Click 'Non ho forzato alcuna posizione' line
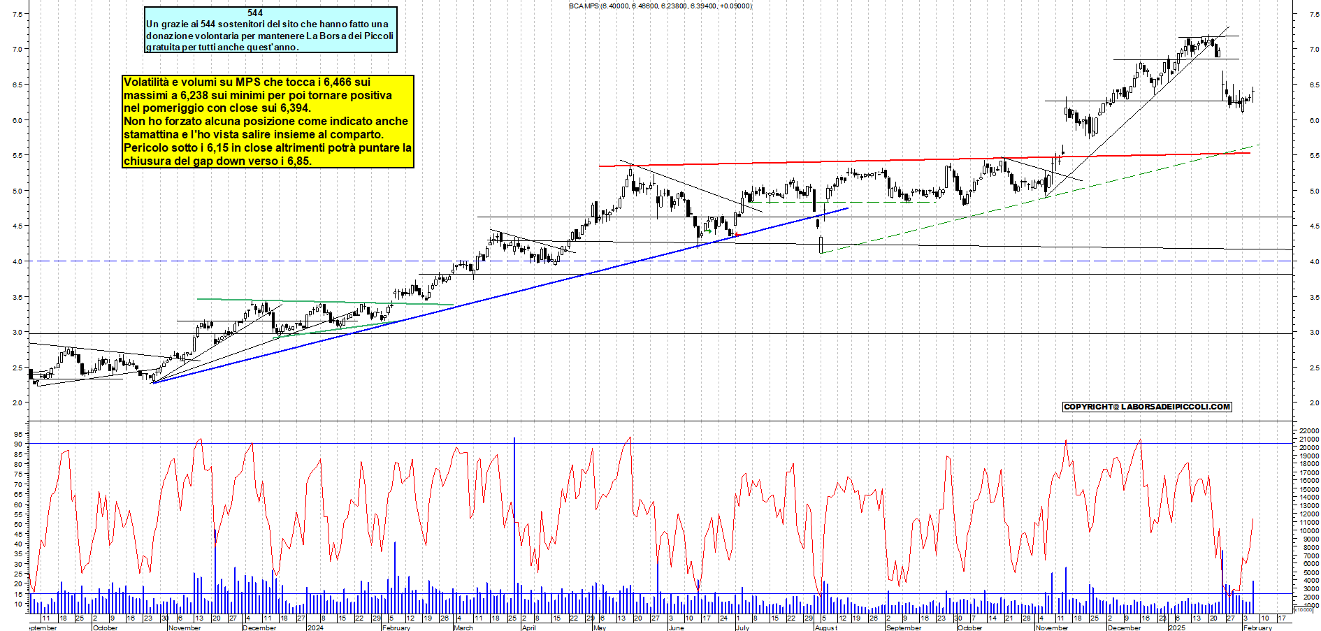The image size is (1321, 631). (266, 121)
